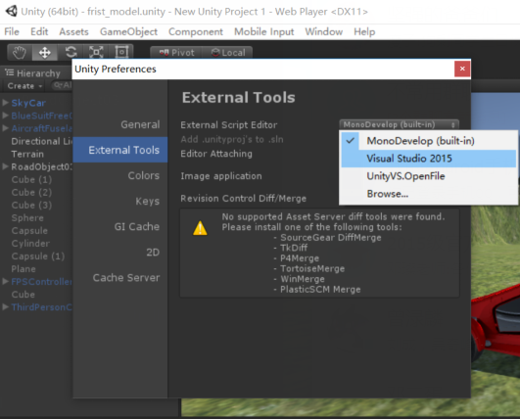Screen dimensions: 520x419
Task: Select Cylinder in the Hierarchy
Action: coord(30,244)
